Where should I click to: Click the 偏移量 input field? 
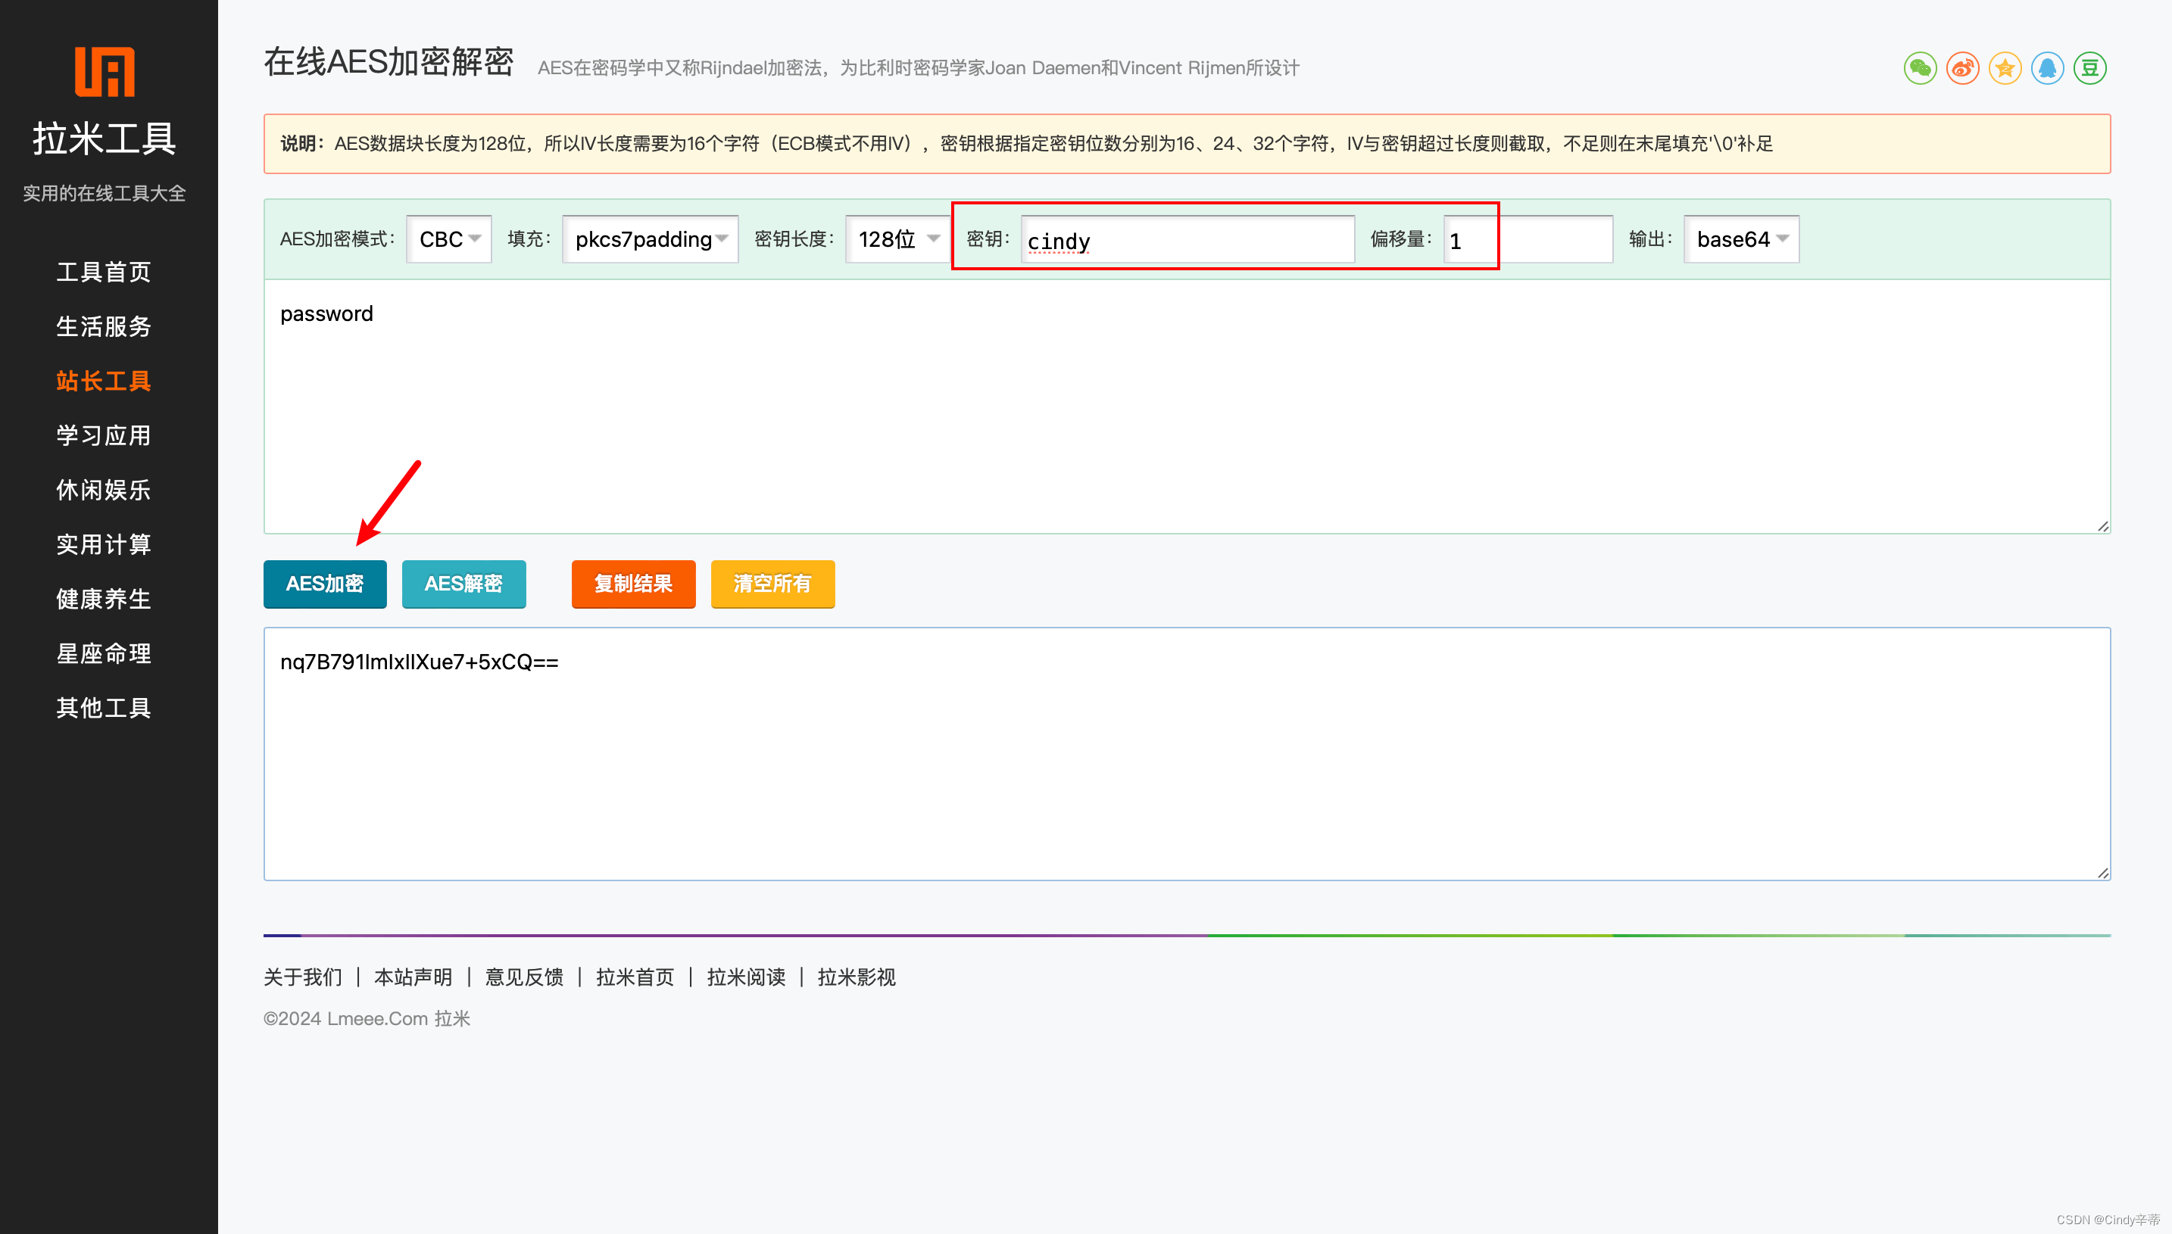click(1526, 239)
